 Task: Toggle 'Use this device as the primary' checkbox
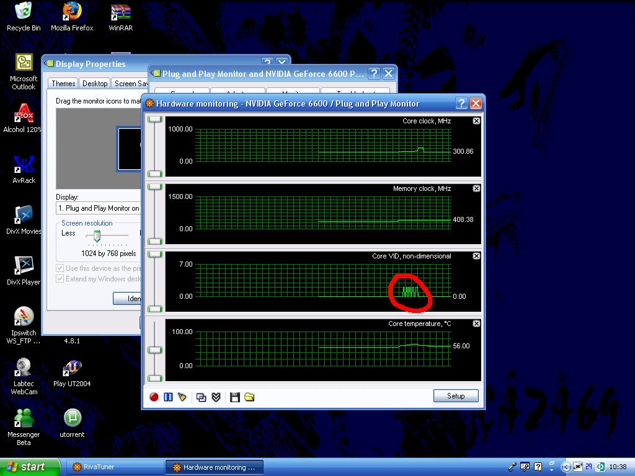click(x=60, y=268)
